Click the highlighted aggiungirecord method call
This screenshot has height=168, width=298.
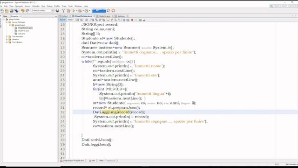pyautogui.click(x=116, y=112)
